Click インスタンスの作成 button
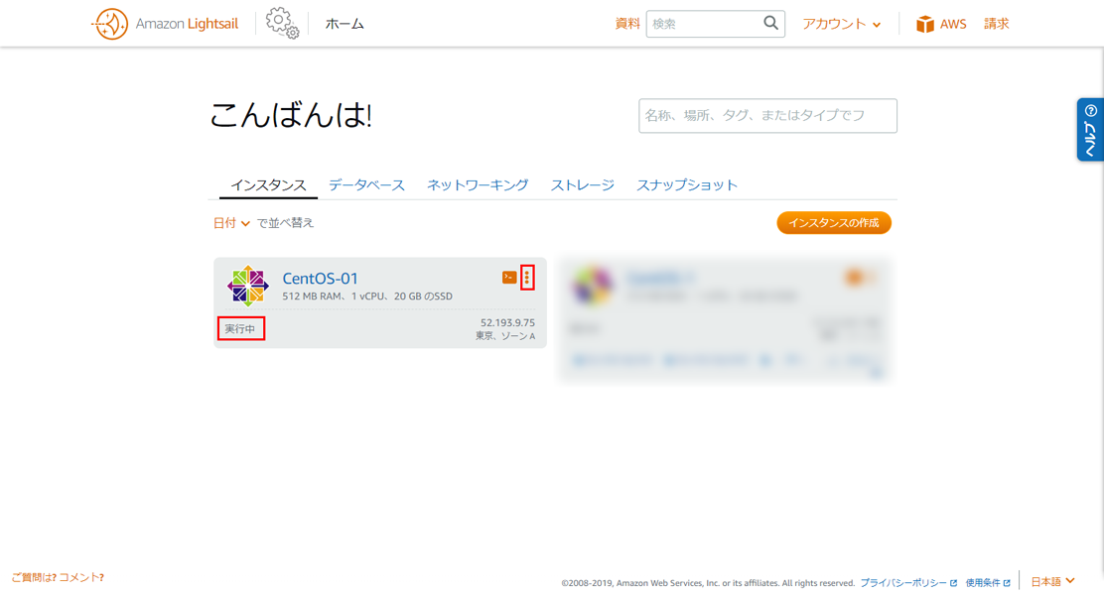The height and width of the screenshot is (595, 1104). pos(834,223)
